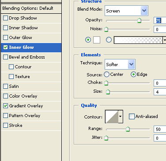166x161 pixels.
Task: Click the Range value field
Action: click(160, 129)
